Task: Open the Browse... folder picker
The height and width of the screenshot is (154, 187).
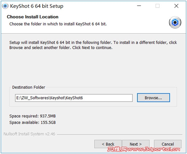Action: [x=153, y=98]
